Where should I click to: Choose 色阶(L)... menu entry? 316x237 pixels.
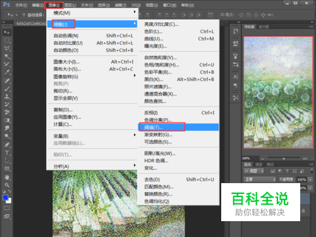178,32
